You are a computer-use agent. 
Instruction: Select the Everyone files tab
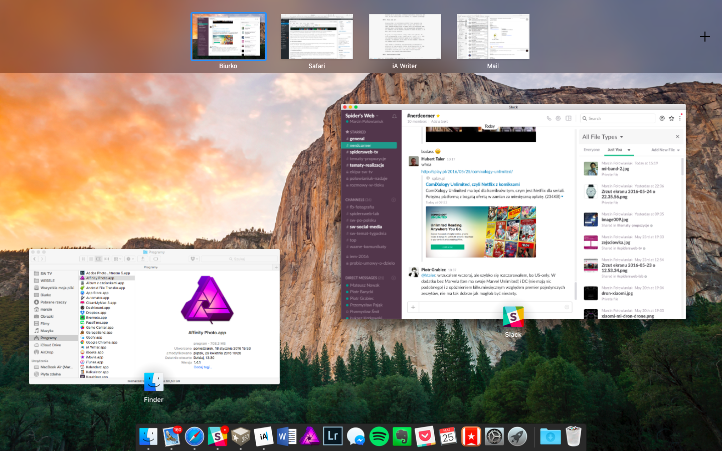[x=592, y=149]
